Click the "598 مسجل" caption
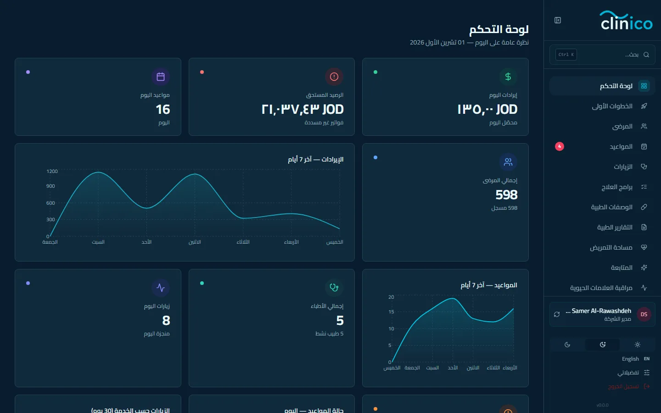Viewport: 661px width, 413px height. (504, 208)
